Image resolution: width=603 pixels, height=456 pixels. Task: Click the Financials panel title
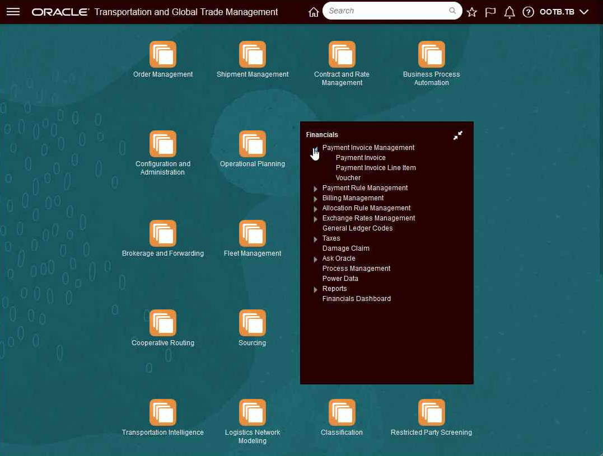pyautogui.click(x=322, y=134)
